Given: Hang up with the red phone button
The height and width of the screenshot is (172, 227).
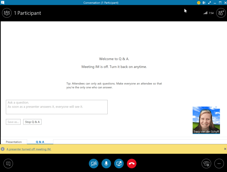Looking at the screenshot, I should 132,163.
